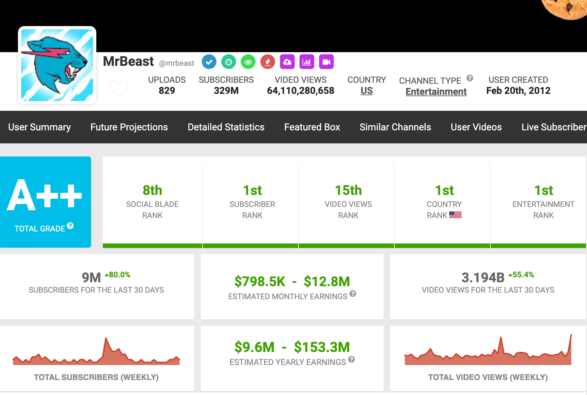
Task: Click the 829 uploads count
Action: pyautogui.click(x=167, y=91)
